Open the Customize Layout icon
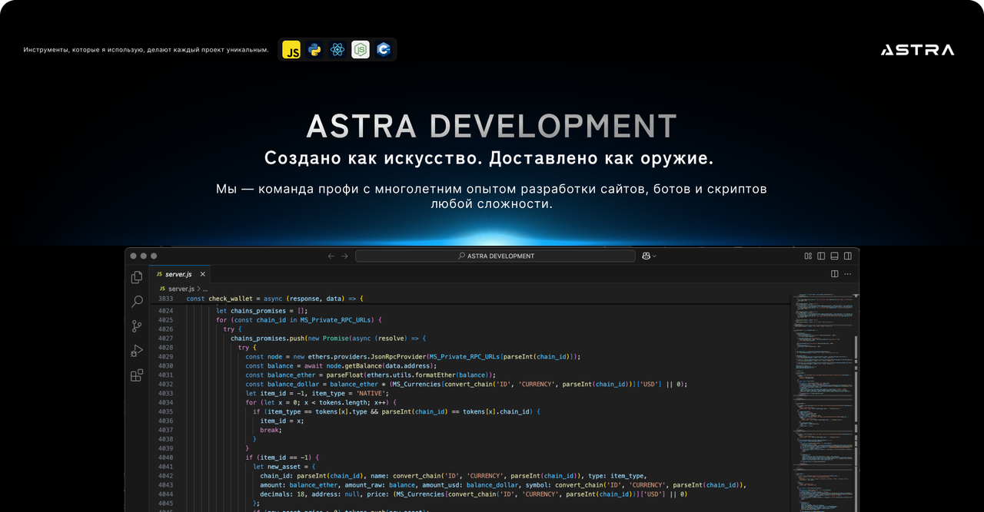The width and height of the screenshot is (984, 512). 808,256
